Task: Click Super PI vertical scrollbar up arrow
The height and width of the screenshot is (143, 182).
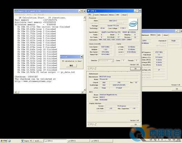Action: (85, 17)
